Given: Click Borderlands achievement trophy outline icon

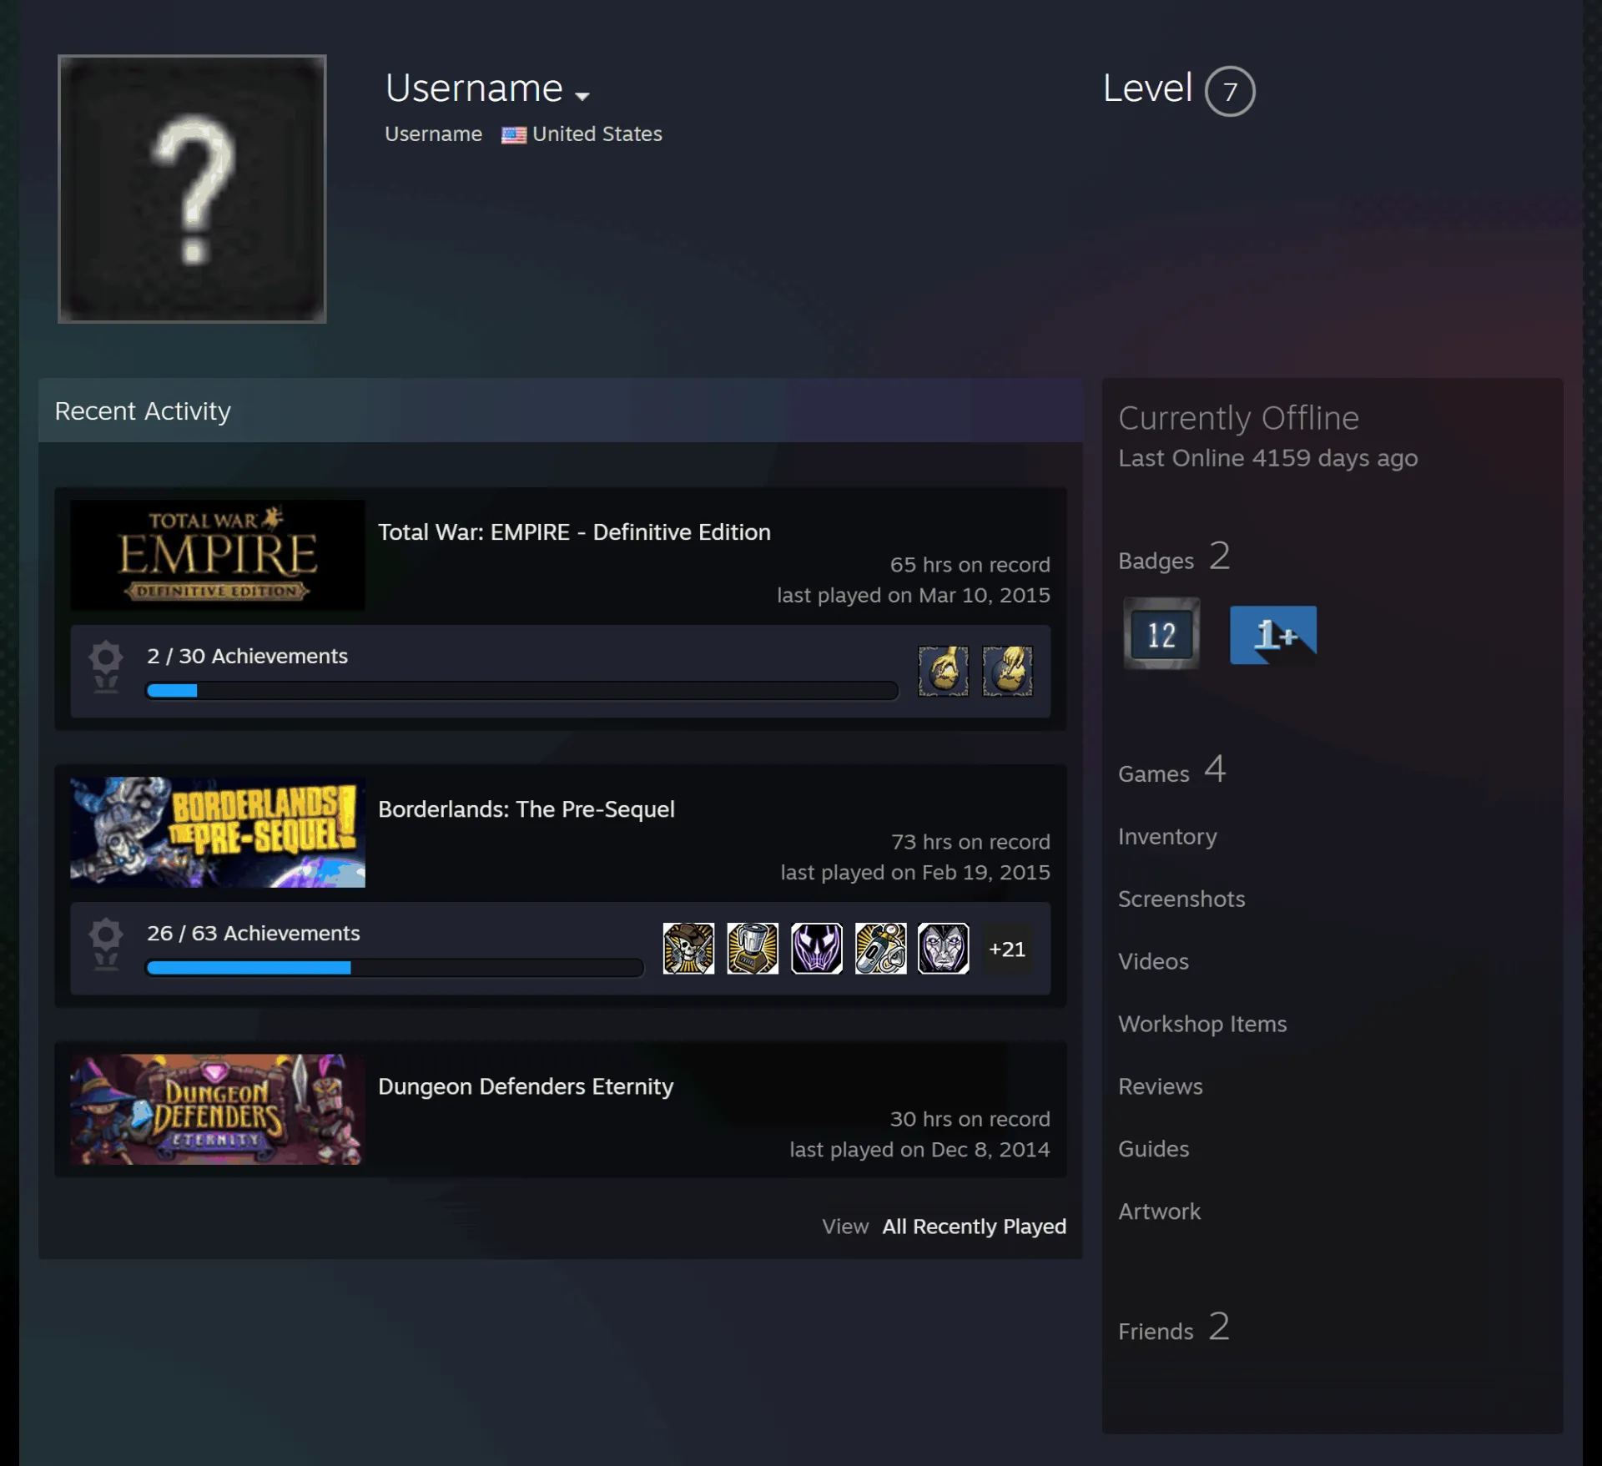Looking at the screenshot, I should point(106,944).
